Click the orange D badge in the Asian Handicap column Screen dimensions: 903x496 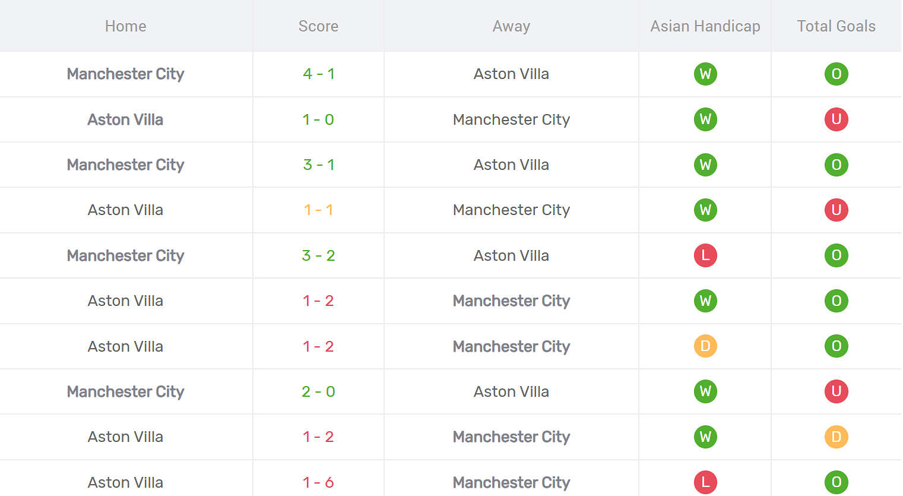click(705, 346)
